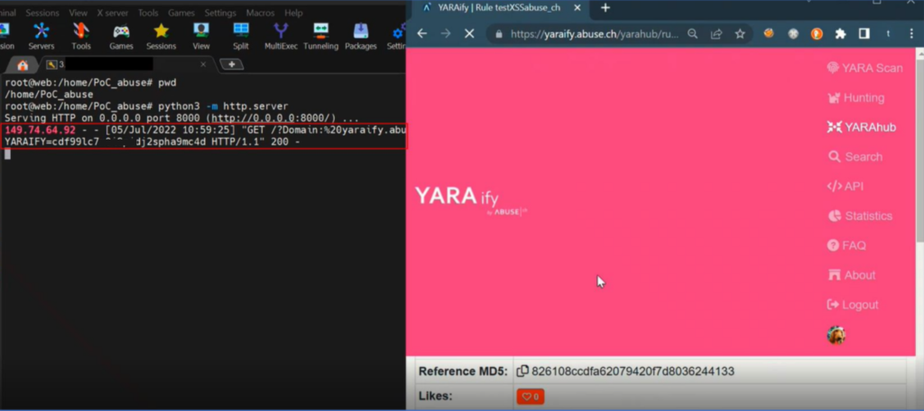Stop loading the page

[469, 33]
